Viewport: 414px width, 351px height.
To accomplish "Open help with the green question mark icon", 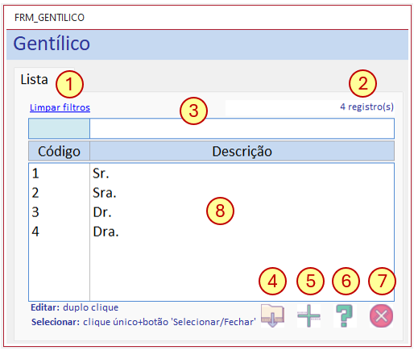I will tap(345, 315).
